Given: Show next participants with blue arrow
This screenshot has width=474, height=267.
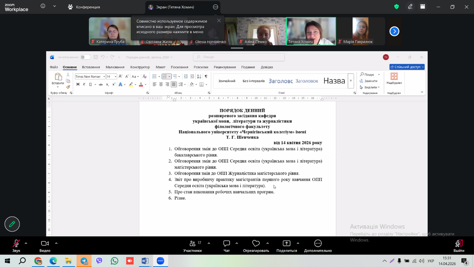Looking at the screenshot, I should tap(394, 32).
